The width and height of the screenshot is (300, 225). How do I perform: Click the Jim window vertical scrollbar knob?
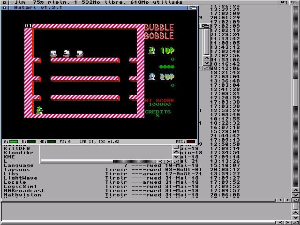(295, 92)
